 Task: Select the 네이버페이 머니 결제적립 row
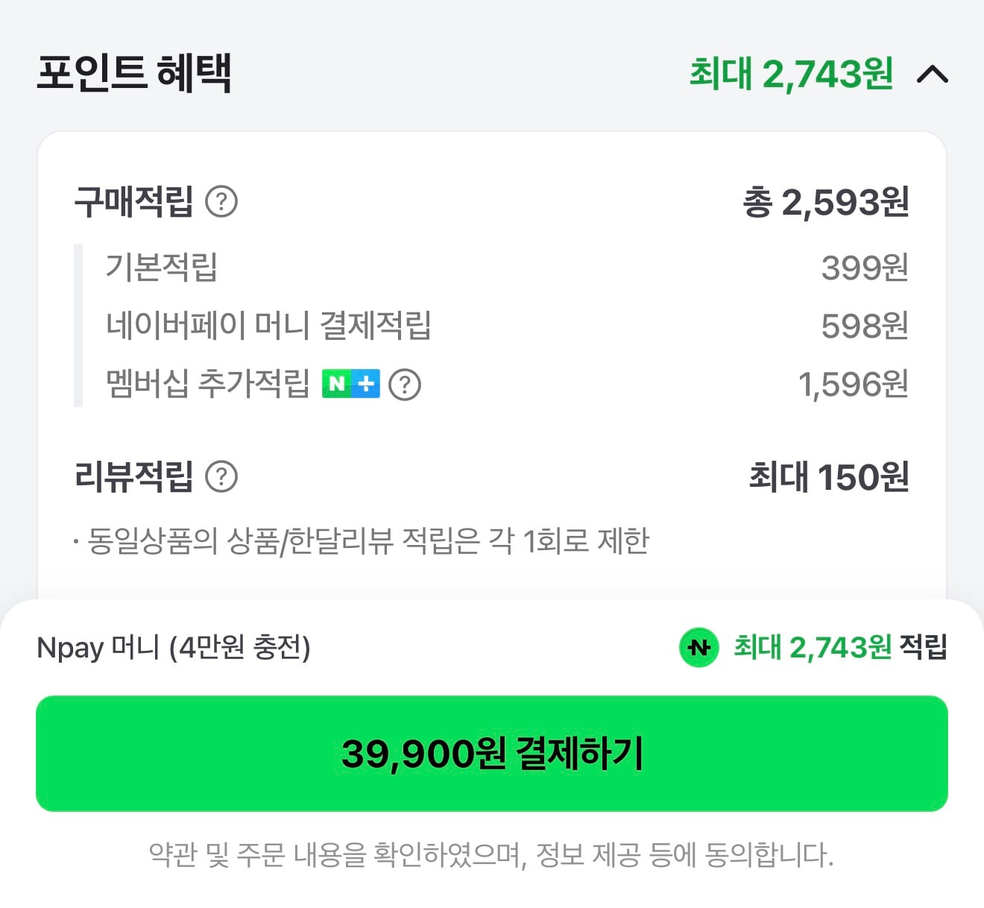[268, 326]
